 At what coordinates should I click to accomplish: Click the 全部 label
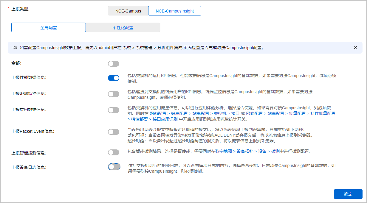click(16, 63)
